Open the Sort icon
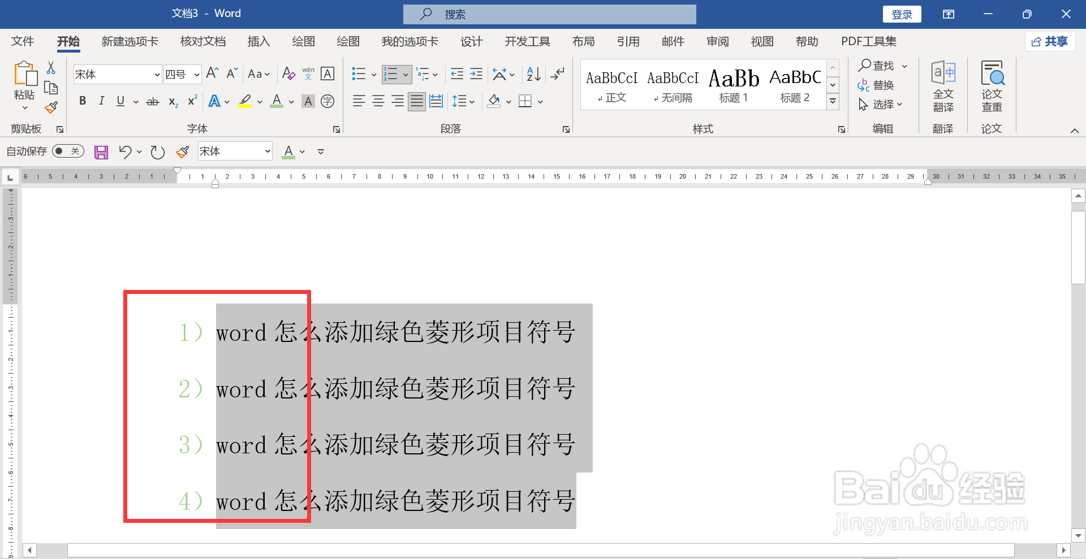 533,74
